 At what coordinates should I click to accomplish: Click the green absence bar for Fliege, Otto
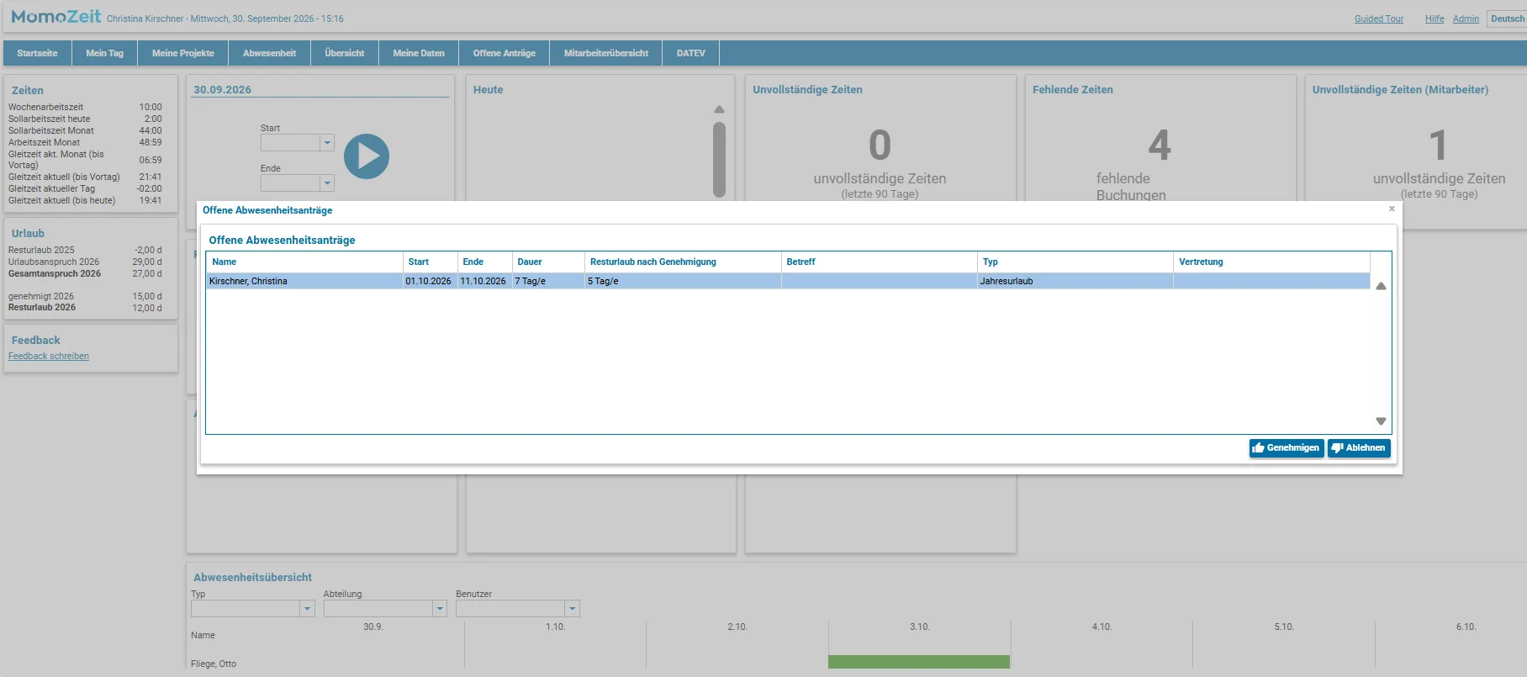click(919, 662)
